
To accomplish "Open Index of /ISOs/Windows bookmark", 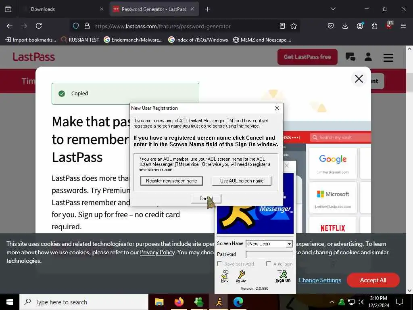I will click(198, 40).
